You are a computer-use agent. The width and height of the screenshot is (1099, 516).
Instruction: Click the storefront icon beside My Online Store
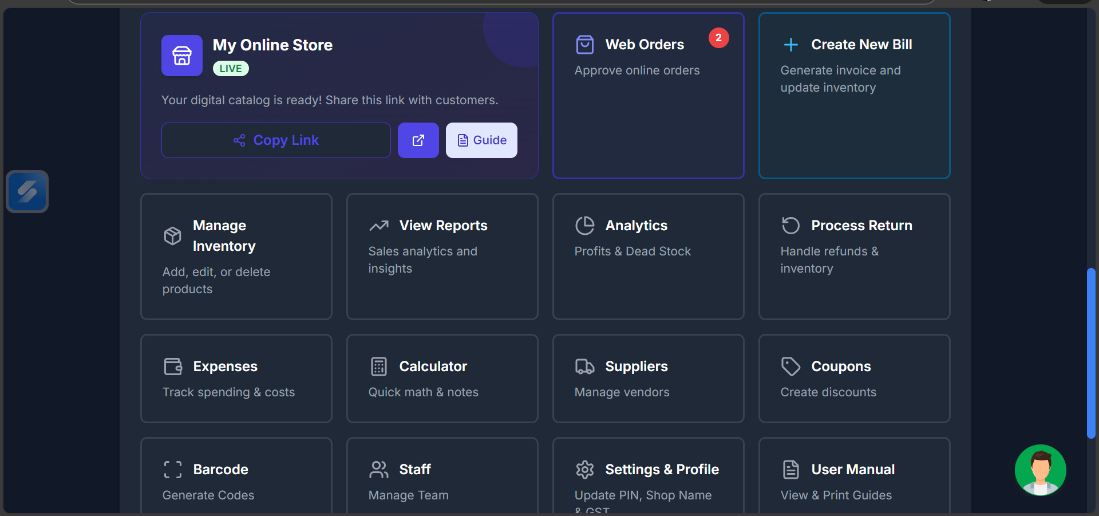182,56
